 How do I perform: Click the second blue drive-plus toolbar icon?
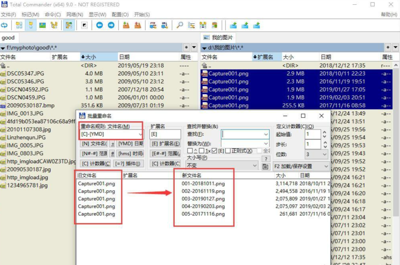click(245, 25)
